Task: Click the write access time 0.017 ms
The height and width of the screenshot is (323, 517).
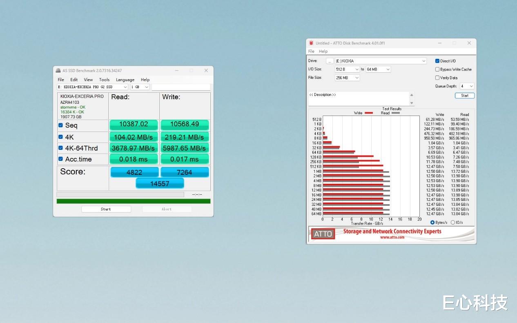Action: click(185, 159)
